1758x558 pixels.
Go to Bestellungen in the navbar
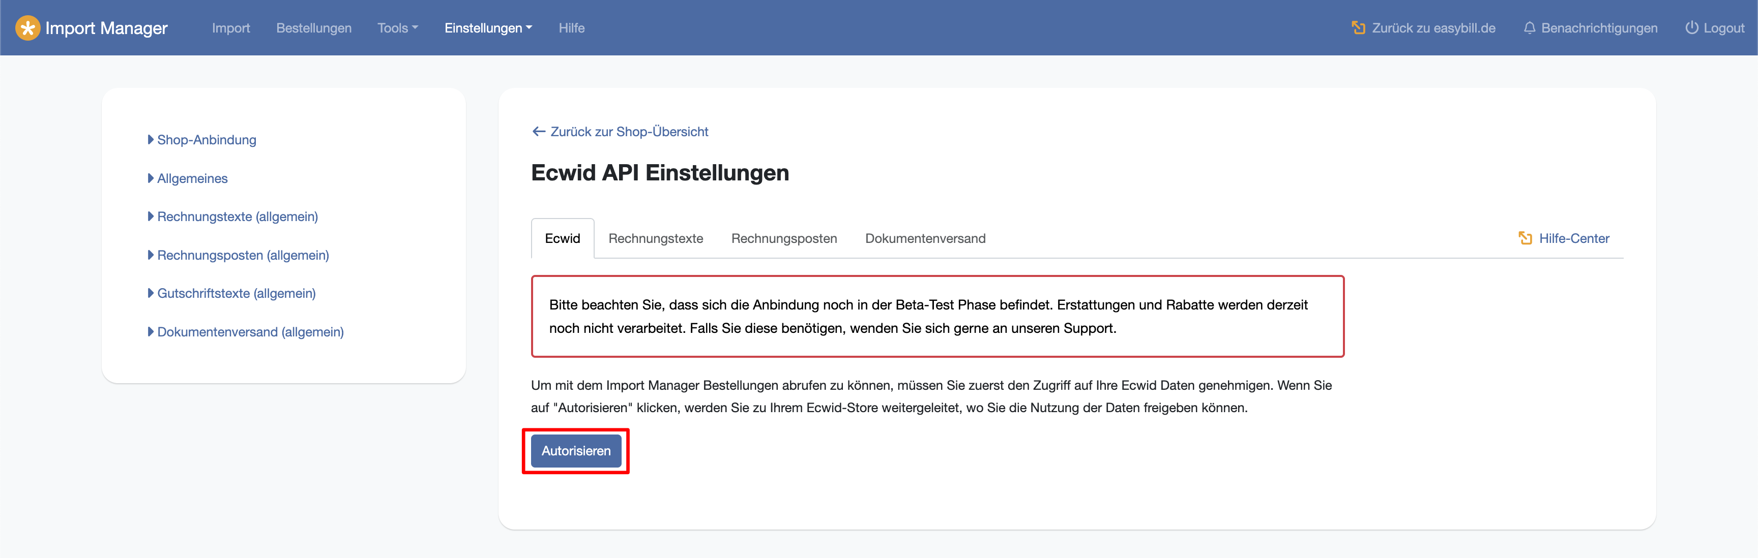(x=314, y=28)
